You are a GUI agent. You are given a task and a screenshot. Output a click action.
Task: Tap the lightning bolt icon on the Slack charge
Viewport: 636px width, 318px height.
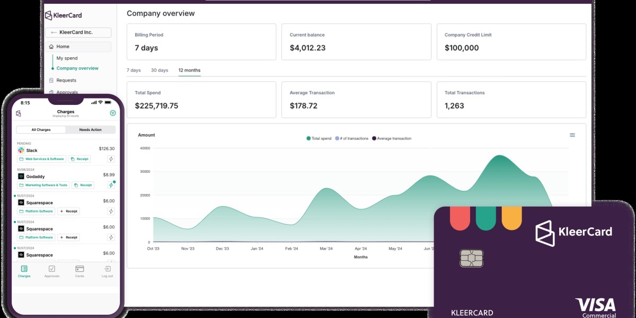coord(111,159)
